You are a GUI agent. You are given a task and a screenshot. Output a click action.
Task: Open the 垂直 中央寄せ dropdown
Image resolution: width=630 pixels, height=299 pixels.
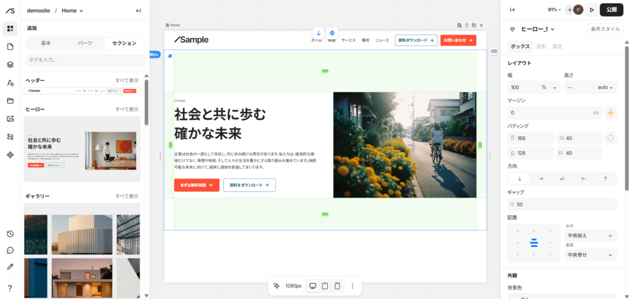(590, 255)
